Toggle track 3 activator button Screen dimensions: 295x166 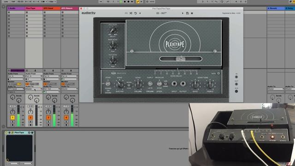(x=48, y=118)
